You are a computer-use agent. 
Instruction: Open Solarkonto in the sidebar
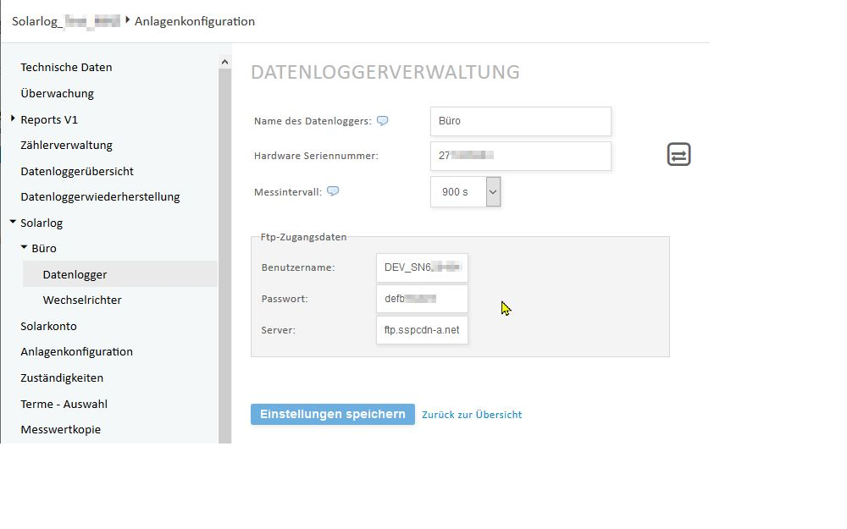tap(48, 326)
